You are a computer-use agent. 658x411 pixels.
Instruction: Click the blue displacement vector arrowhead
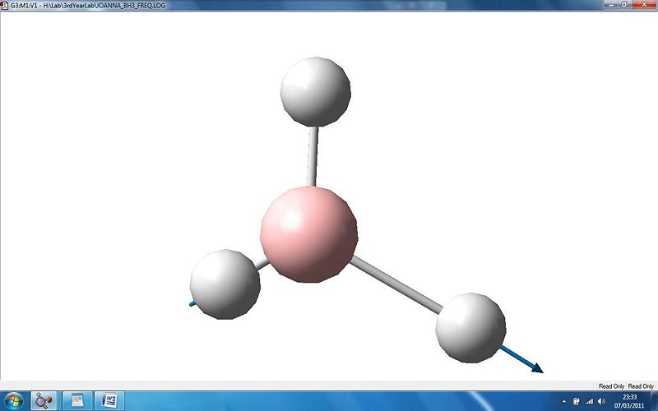coord(537,367)
